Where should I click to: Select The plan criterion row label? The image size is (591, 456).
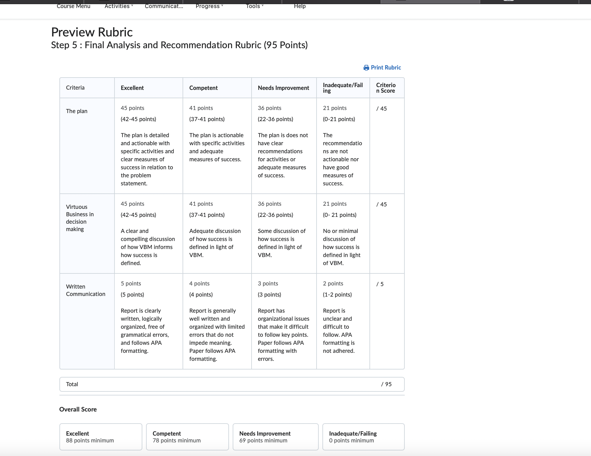[x=77, y=111]
